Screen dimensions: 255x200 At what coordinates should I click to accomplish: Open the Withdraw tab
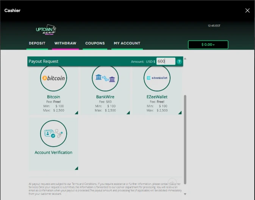[65, 43]
